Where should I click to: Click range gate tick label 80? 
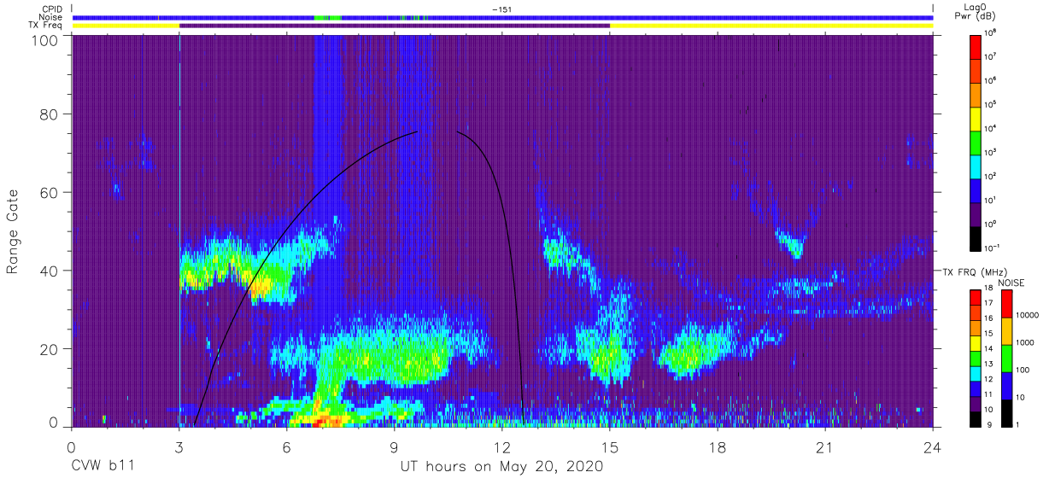coord(48,114)
